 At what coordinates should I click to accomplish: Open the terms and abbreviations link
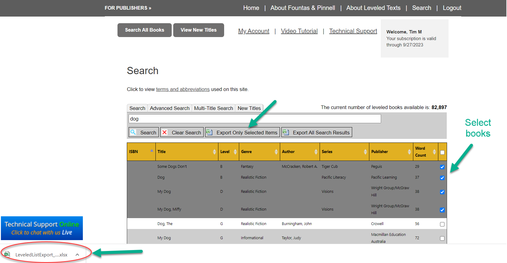(183, 89)
